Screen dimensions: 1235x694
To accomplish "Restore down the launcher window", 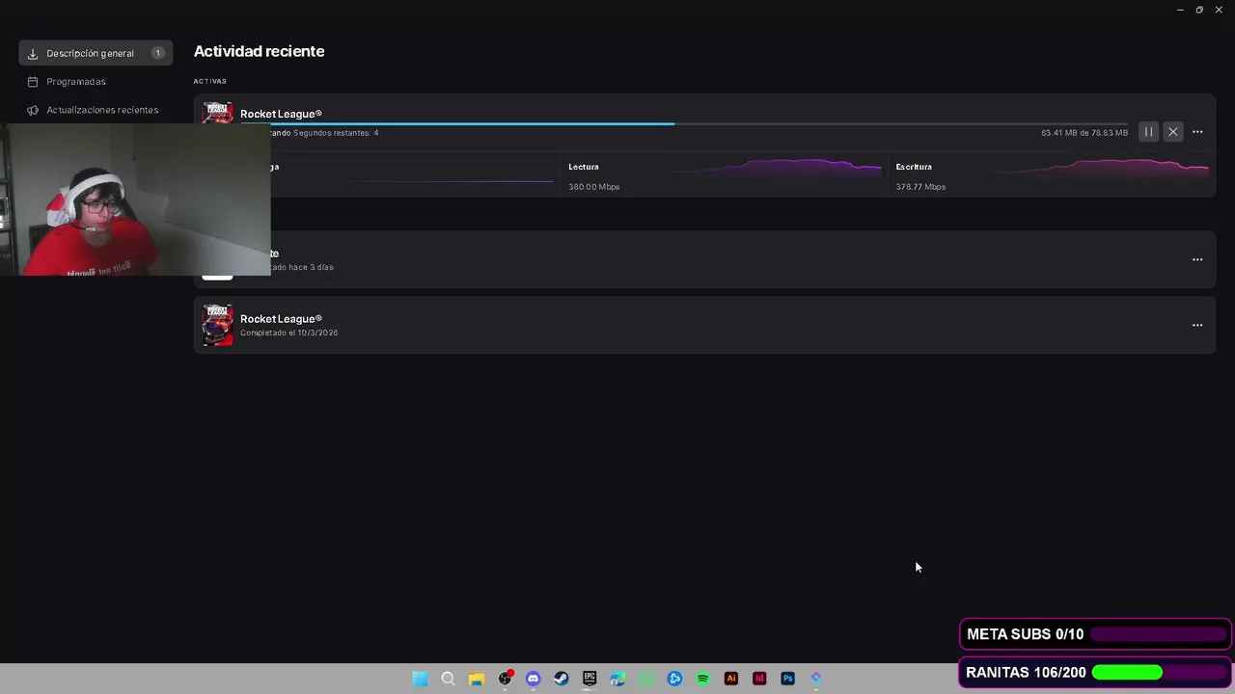I will pyautogui.click(x=1199, y=10).
